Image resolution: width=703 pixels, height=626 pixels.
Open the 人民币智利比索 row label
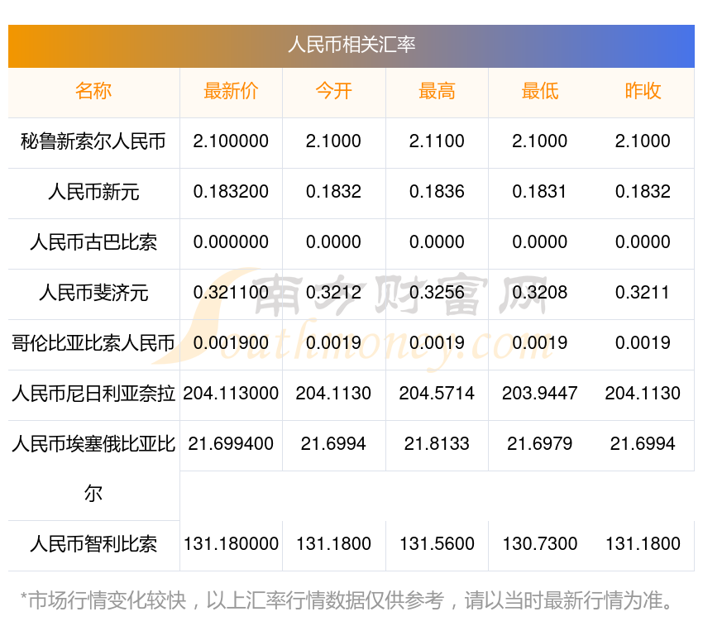pyautogui.click(x=93, y=544)
